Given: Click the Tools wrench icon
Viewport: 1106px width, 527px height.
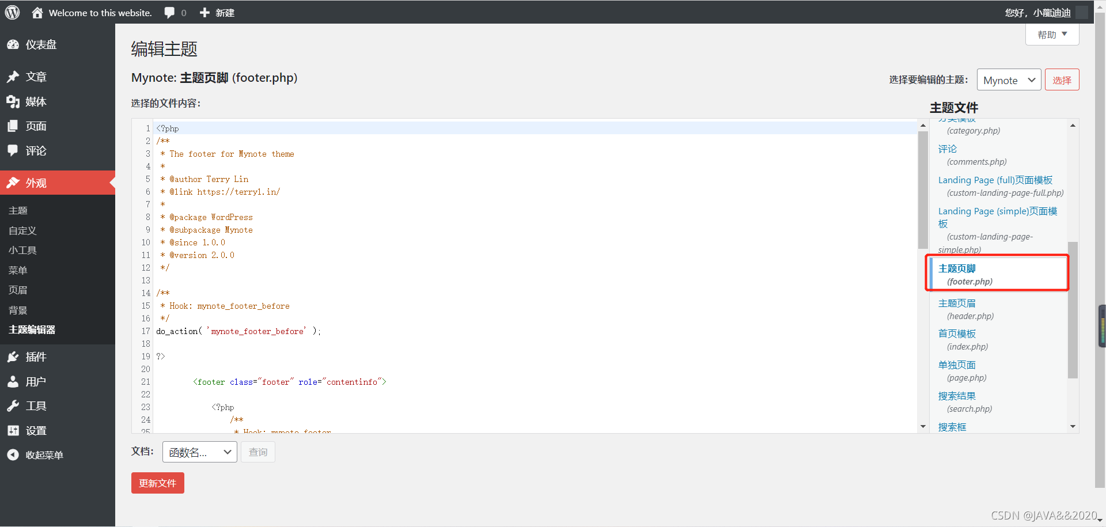Looking at the screenshot, I should [x=13, y=406].
